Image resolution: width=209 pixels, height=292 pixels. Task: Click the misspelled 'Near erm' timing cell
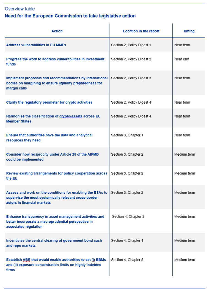coord(182,59)
